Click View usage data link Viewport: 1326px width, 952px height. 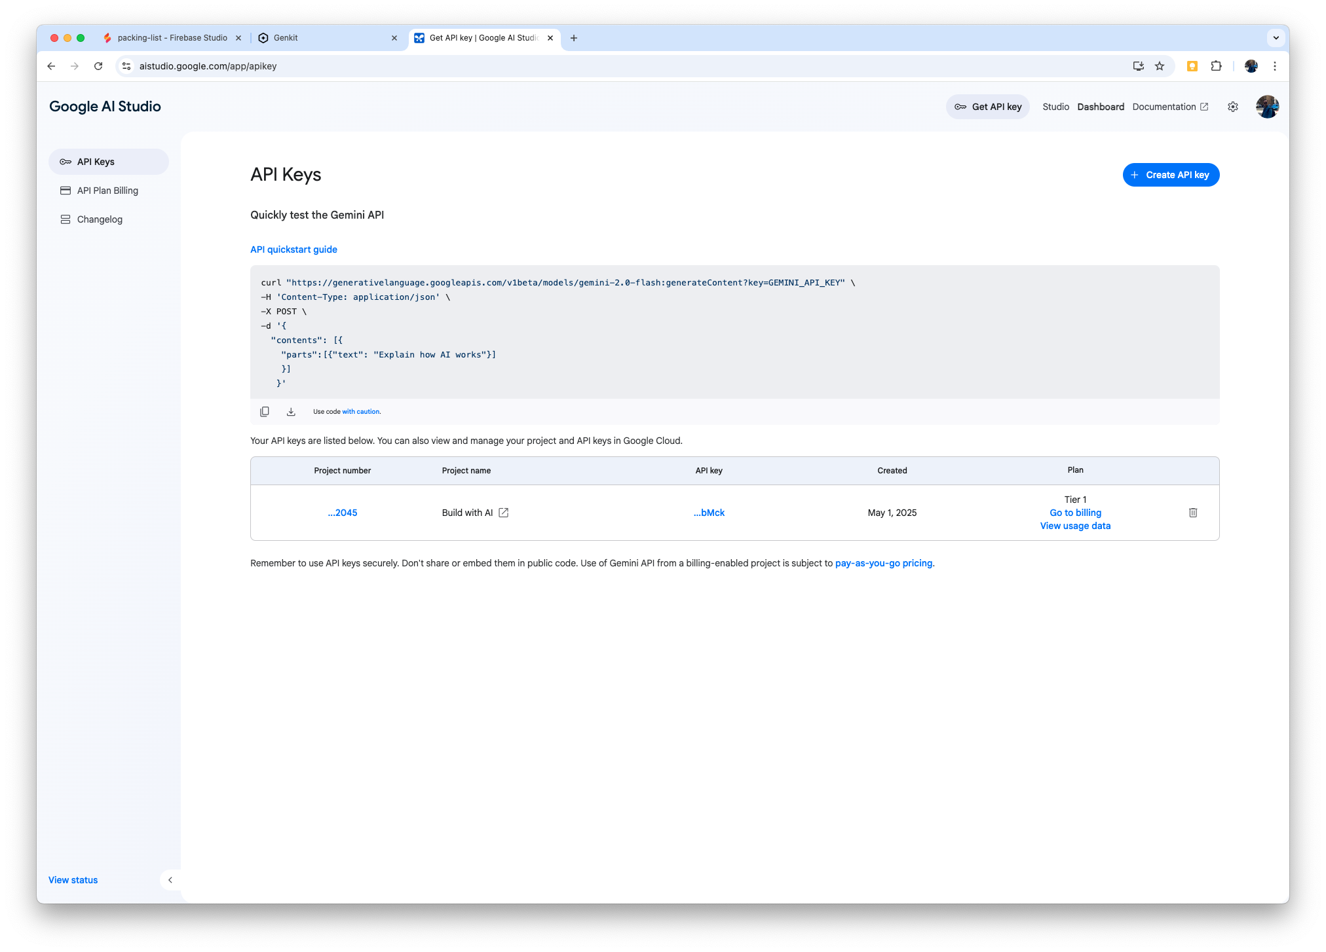pos(1075,526)
